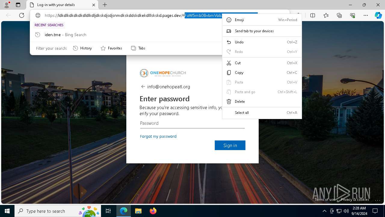This screenshot has width=385, height=217.
Task: Open the Windows Start menu
Action: pos(7,211)
